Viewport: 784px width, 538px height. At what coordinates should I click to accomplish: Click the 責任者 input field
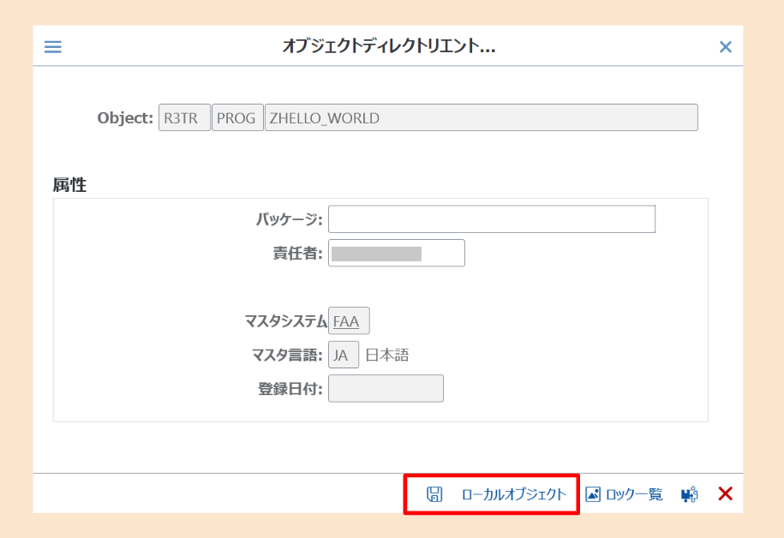tap(397, 253)
